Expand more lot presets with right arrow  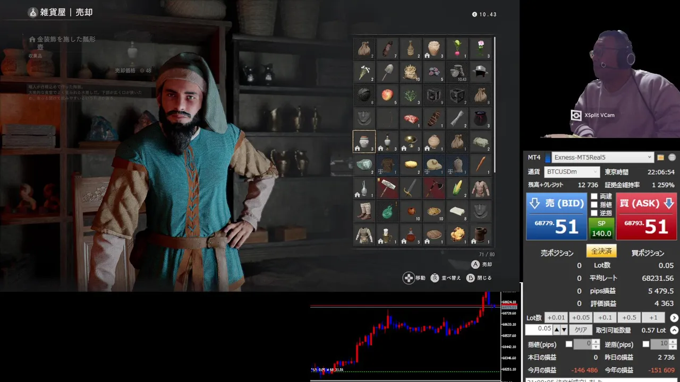coord(674,318)
